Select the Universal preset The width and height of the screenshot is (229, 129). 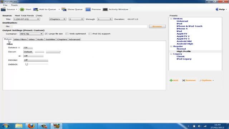tap(182, 21)
